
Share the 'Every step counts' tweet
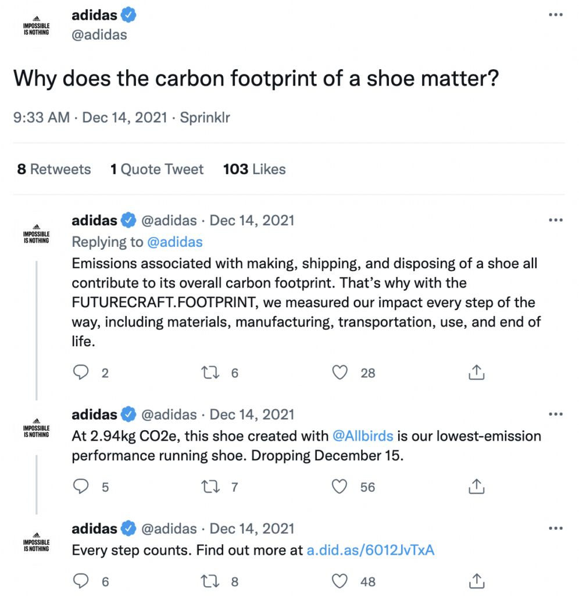(476, 580)
